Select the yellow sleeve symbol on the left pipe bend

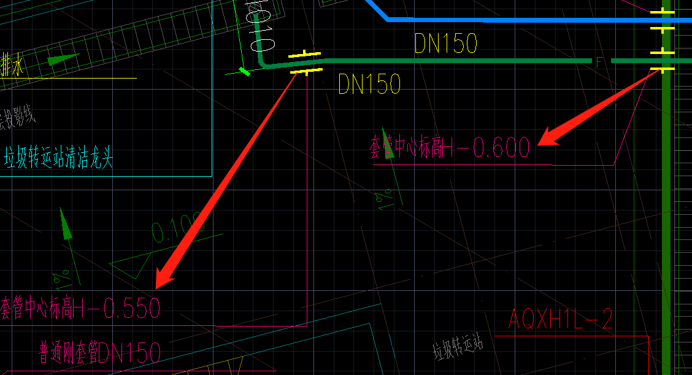[x=306, y=63]
